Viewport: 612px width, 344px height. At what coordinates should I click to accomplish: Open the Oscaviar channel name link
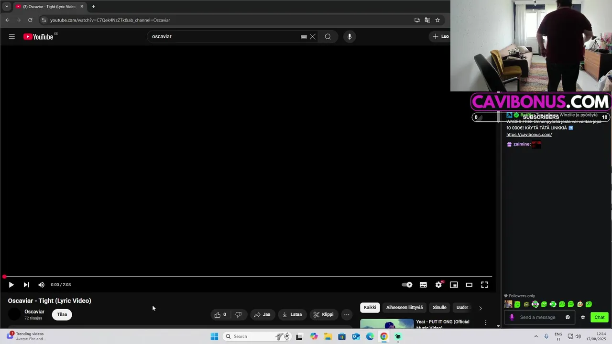coord(34,312)
